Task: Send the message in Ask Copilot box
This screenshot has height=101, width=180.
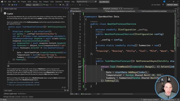Action: coord(65,90)
